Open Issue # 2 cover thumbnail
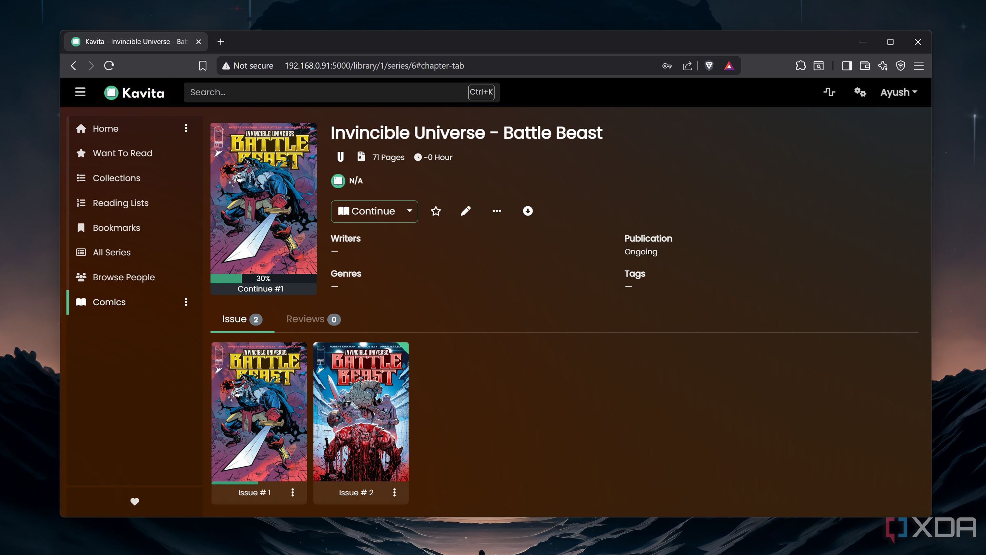986x555 pixels. coord(361,412)
